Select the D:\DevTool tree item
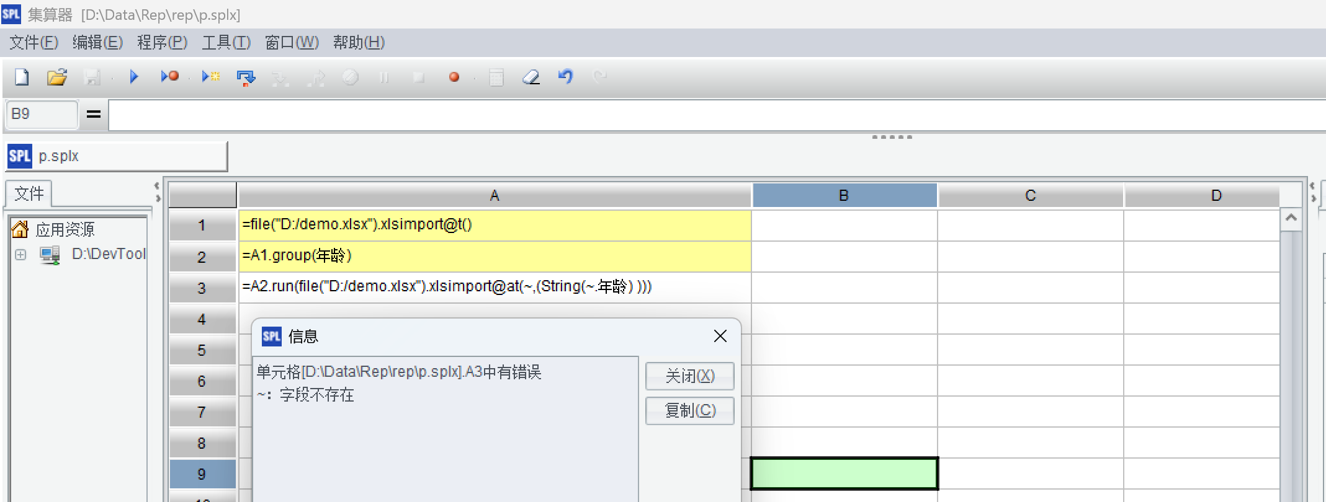Viewport: 1326px width, 502px height. pyautogui.click(x=109, y=254)
